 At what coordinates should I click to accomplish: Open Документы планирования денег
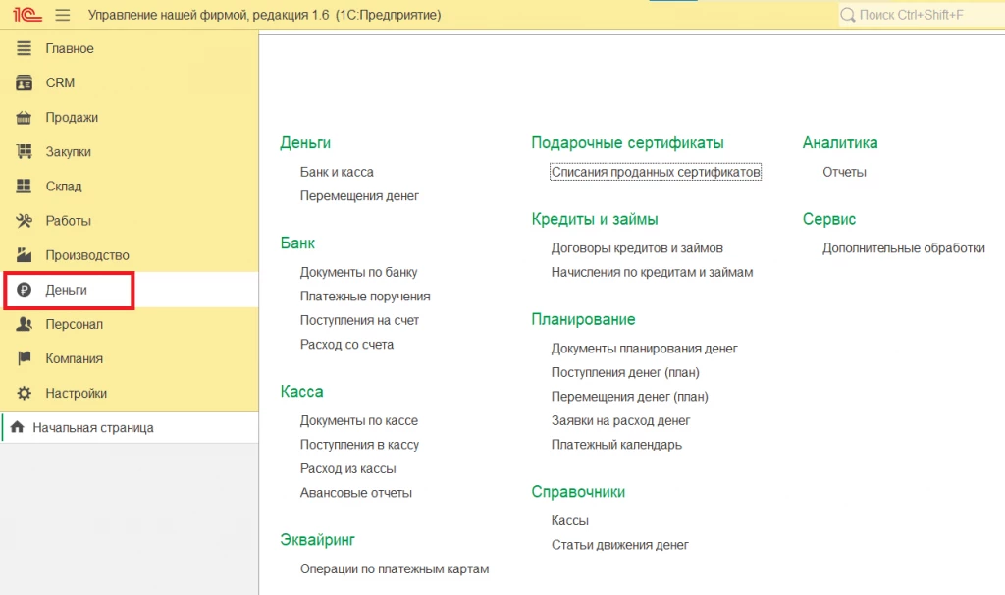point(644,349)
